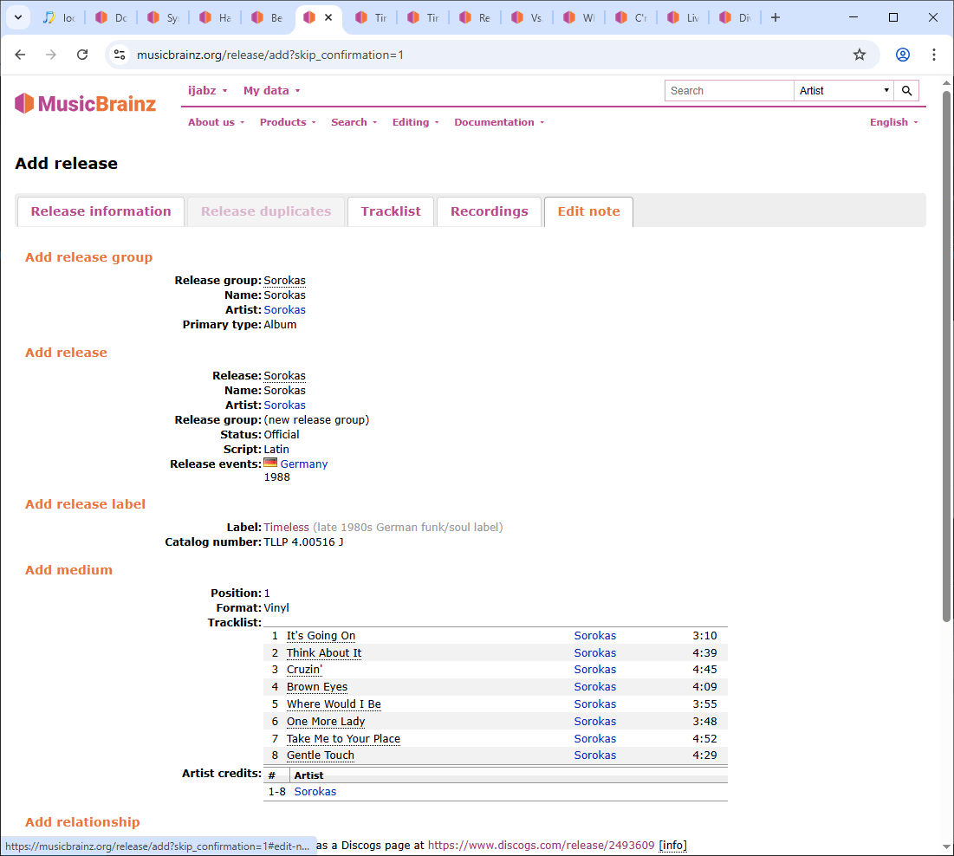This screenshot has width=954, height=856.
Task: Go to the Release duplicates tab
Action: point(266,211)
